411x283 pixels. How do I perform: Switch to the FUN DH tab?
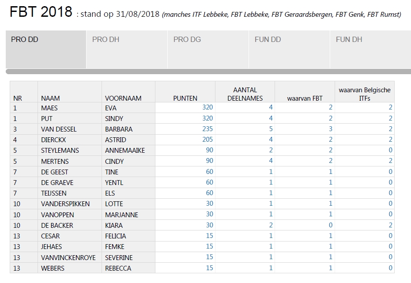tap(349, 40)
